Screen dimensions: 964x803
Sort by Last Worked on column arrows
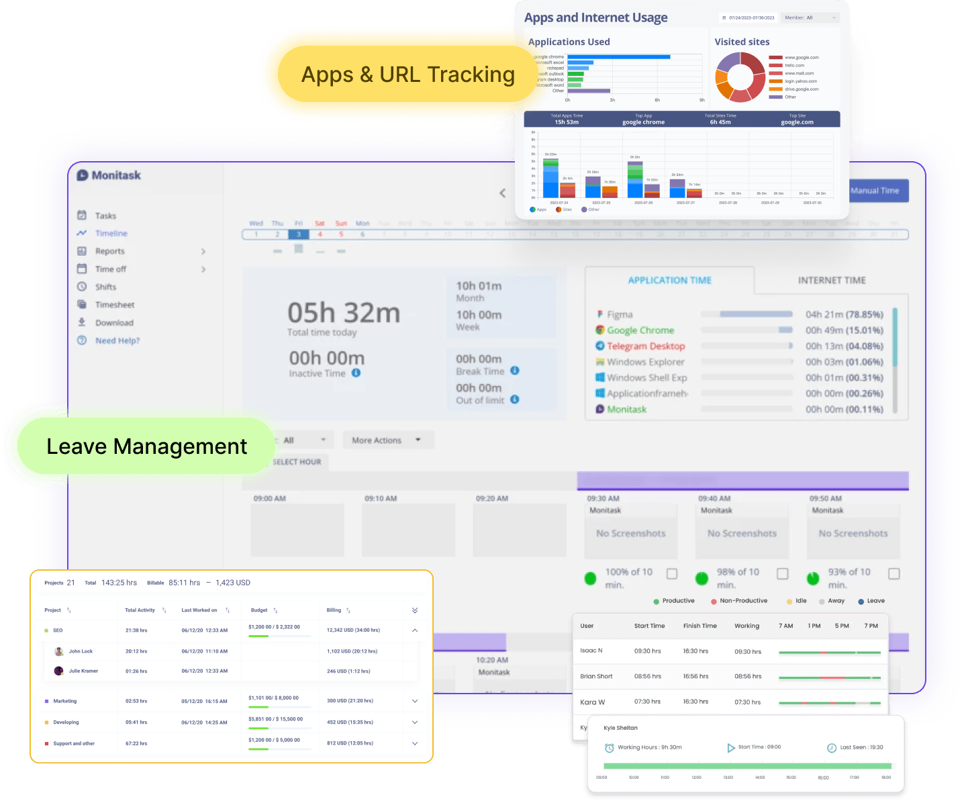point(228,610)
